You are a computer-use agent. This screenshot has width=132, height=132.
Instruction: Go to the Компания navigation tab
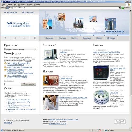pyautogui.click(x=63, y=38)
